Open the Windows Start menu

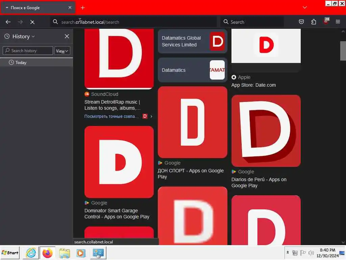pos(10,253)
